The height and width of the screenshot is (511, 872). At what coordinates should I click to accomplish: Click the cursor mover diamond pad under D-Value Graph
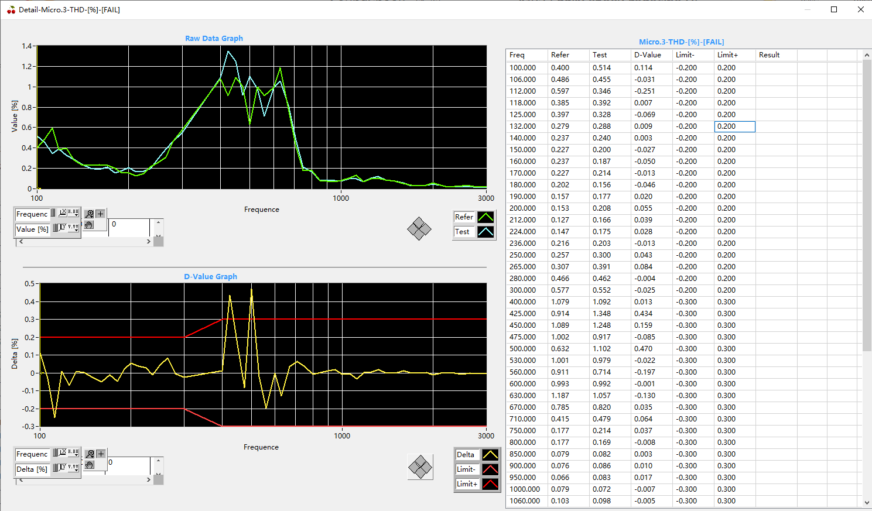[420, 467]
